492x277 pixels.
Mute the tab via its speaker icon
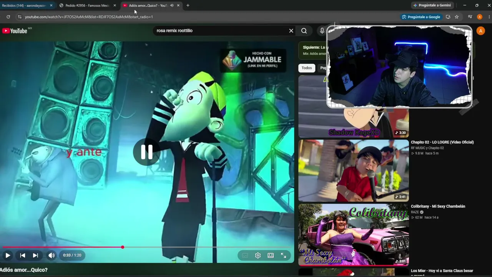click(x=172, y=5)
